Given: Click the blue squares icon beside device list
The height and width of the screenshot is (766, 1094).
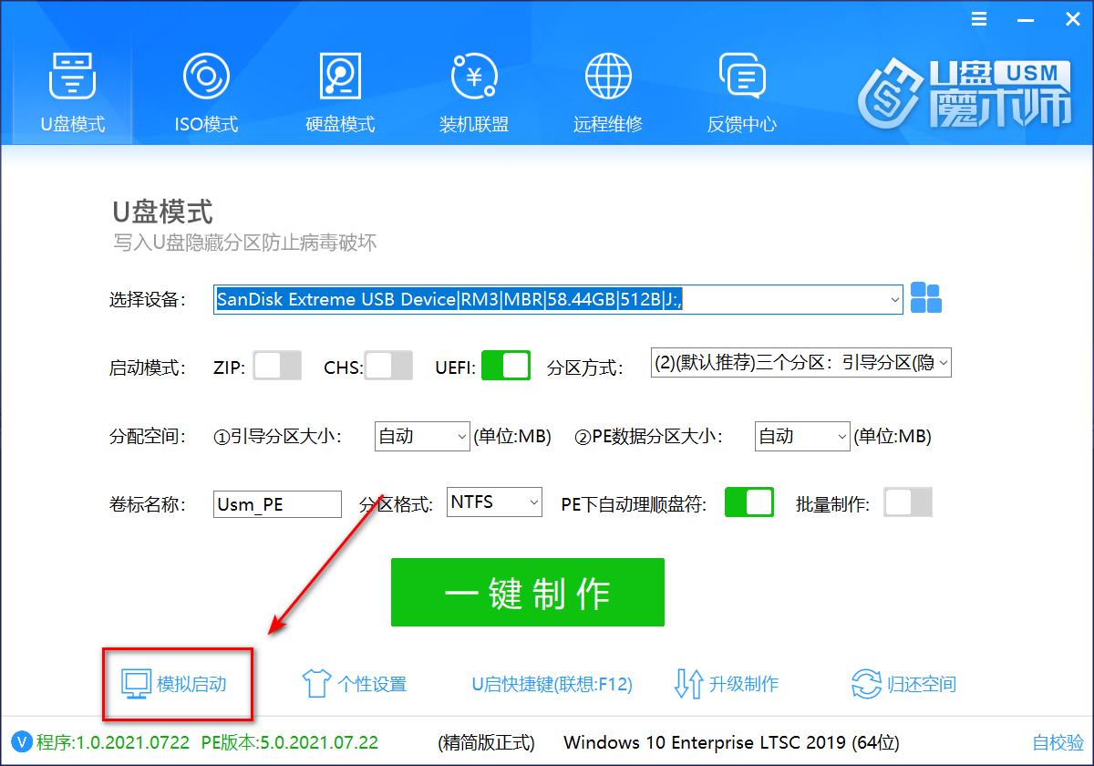Looking at the screenshot, I should pos(926,299).
